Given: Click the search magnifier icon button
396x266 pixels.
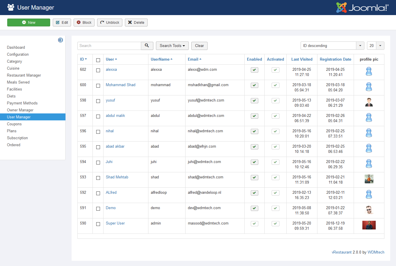Looking at the screenshot, I should point(147,46).
